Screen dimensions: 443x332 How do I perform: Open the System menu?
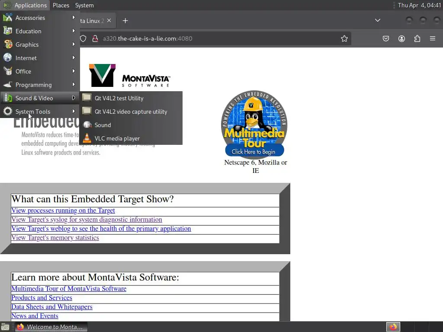(84, 5)
